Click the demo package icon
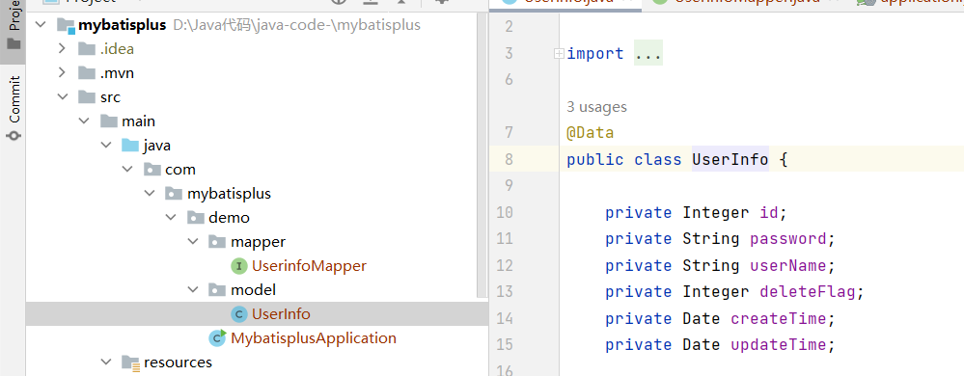Viewport: 964px width, 376px height. [x=196, y=218]
